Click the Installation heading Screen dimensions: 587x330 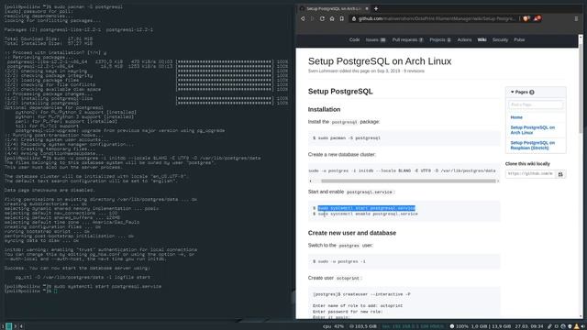pos(324,109)
